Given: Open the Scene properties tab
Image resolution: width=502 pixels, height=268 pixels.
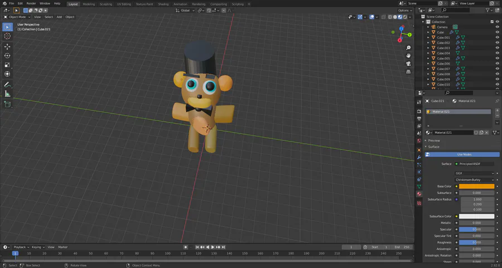Looking at the screenshot, I should click(x=419, y=133).
